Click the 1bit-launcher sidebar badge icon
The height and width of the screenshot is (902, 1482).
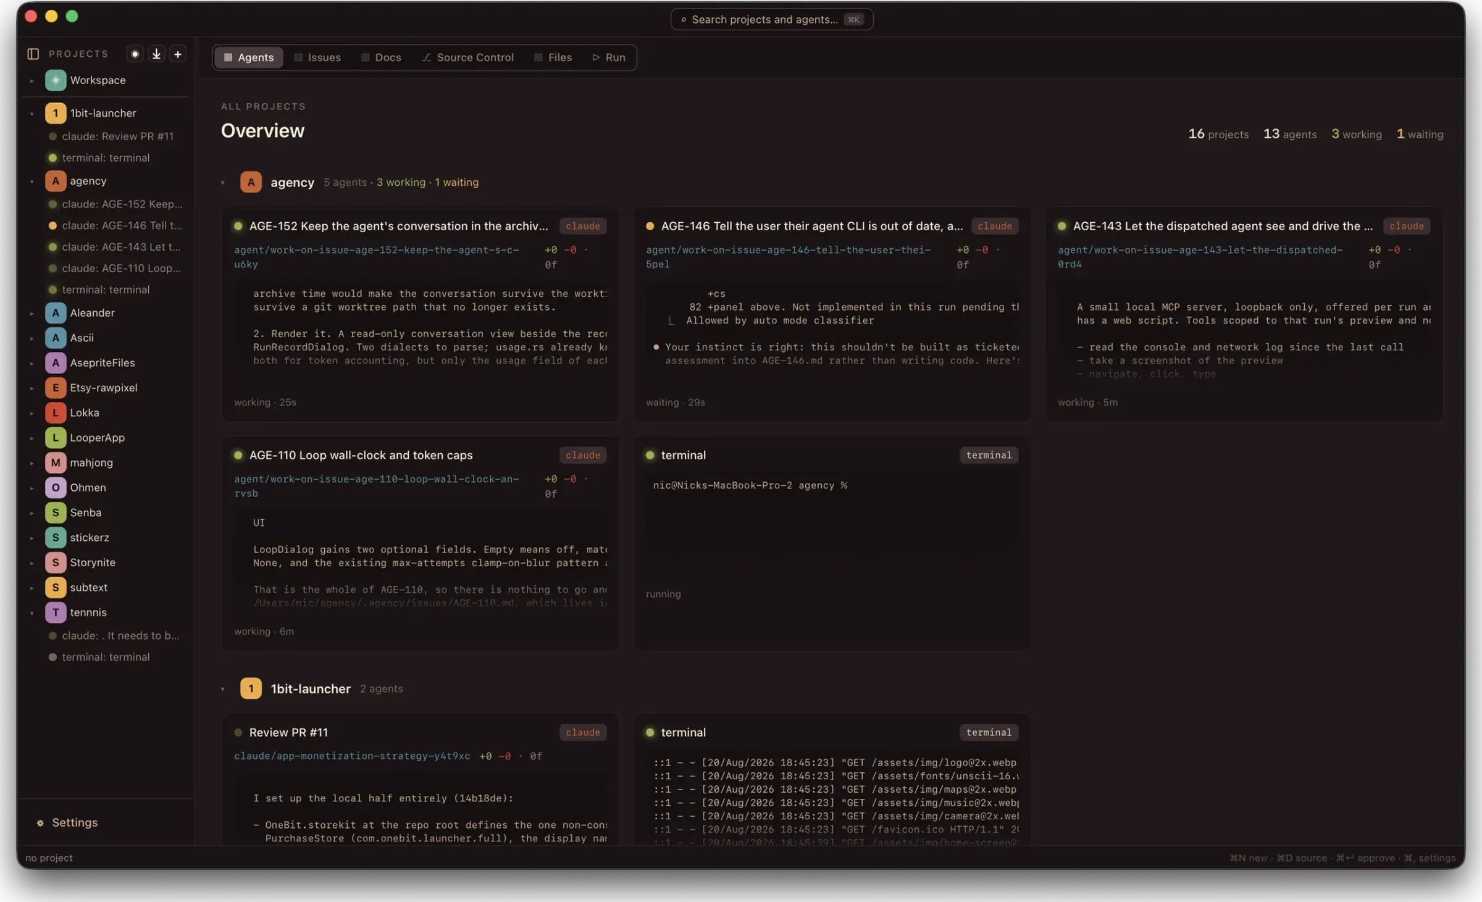(x=56, y=113)
